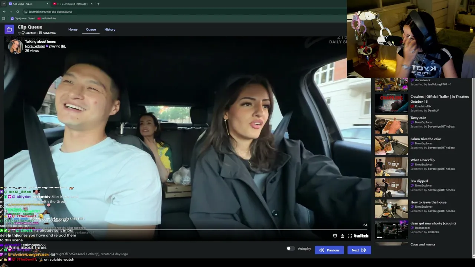Open the browser tab search dropdown

(3, 4)
